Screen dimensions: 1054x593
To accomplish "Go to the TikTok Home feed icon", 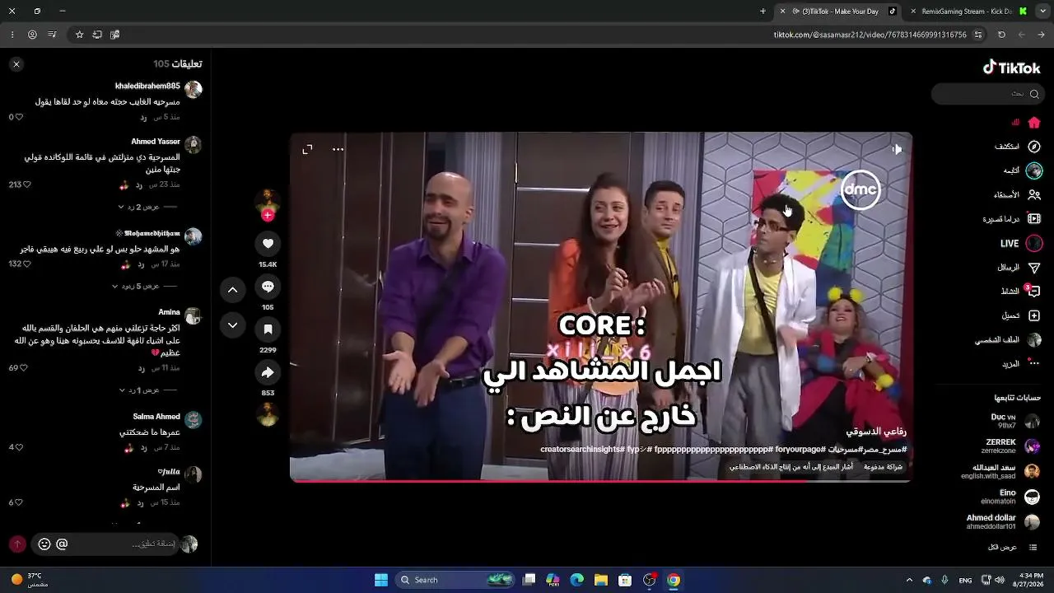I will click(x=1034, y=123).
